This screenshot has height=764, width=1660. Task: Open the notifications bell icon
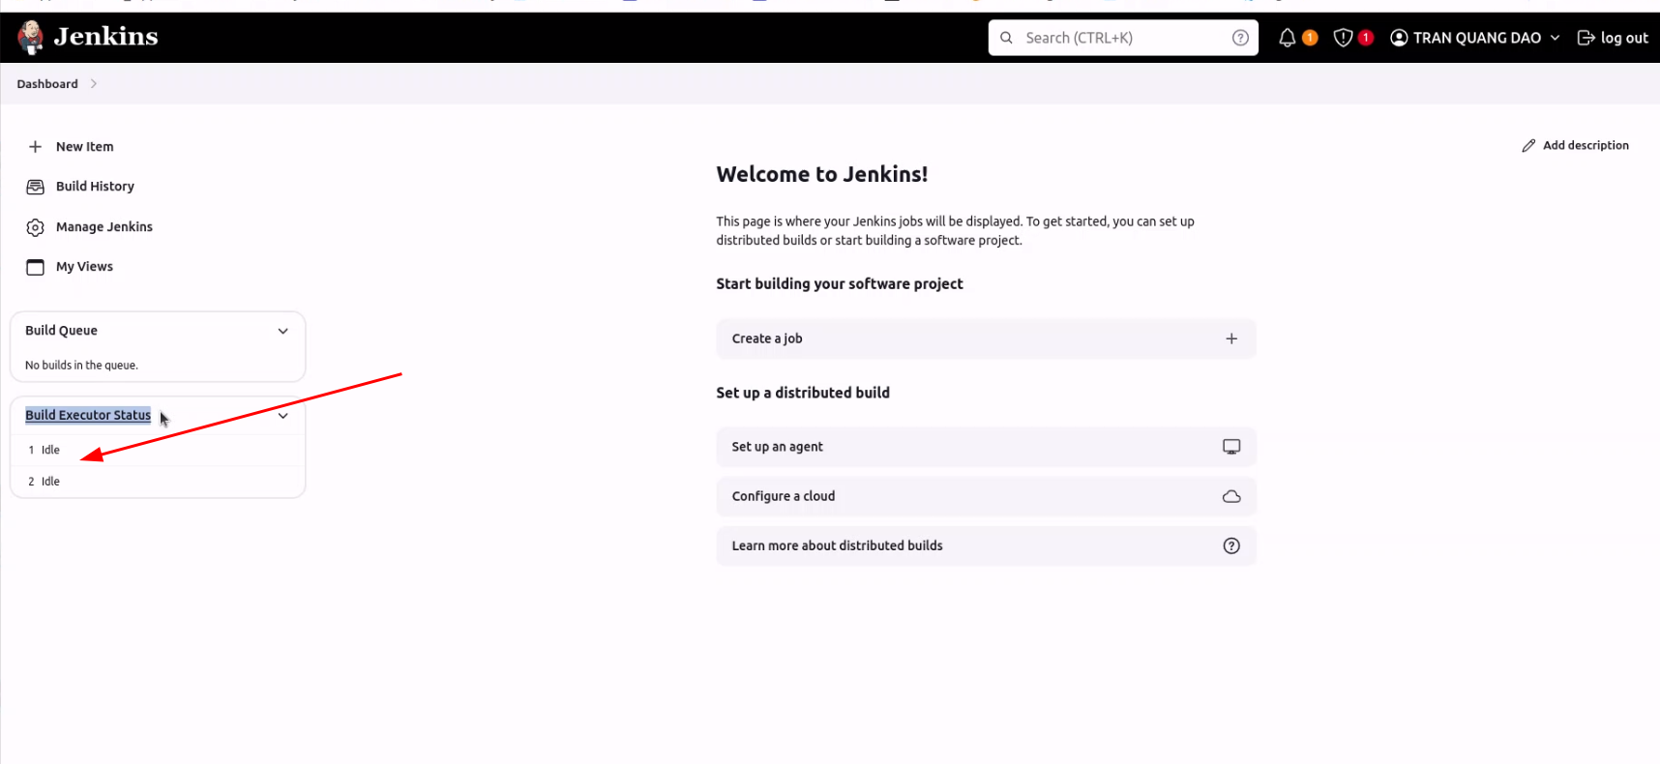[x=1287, y=38]
